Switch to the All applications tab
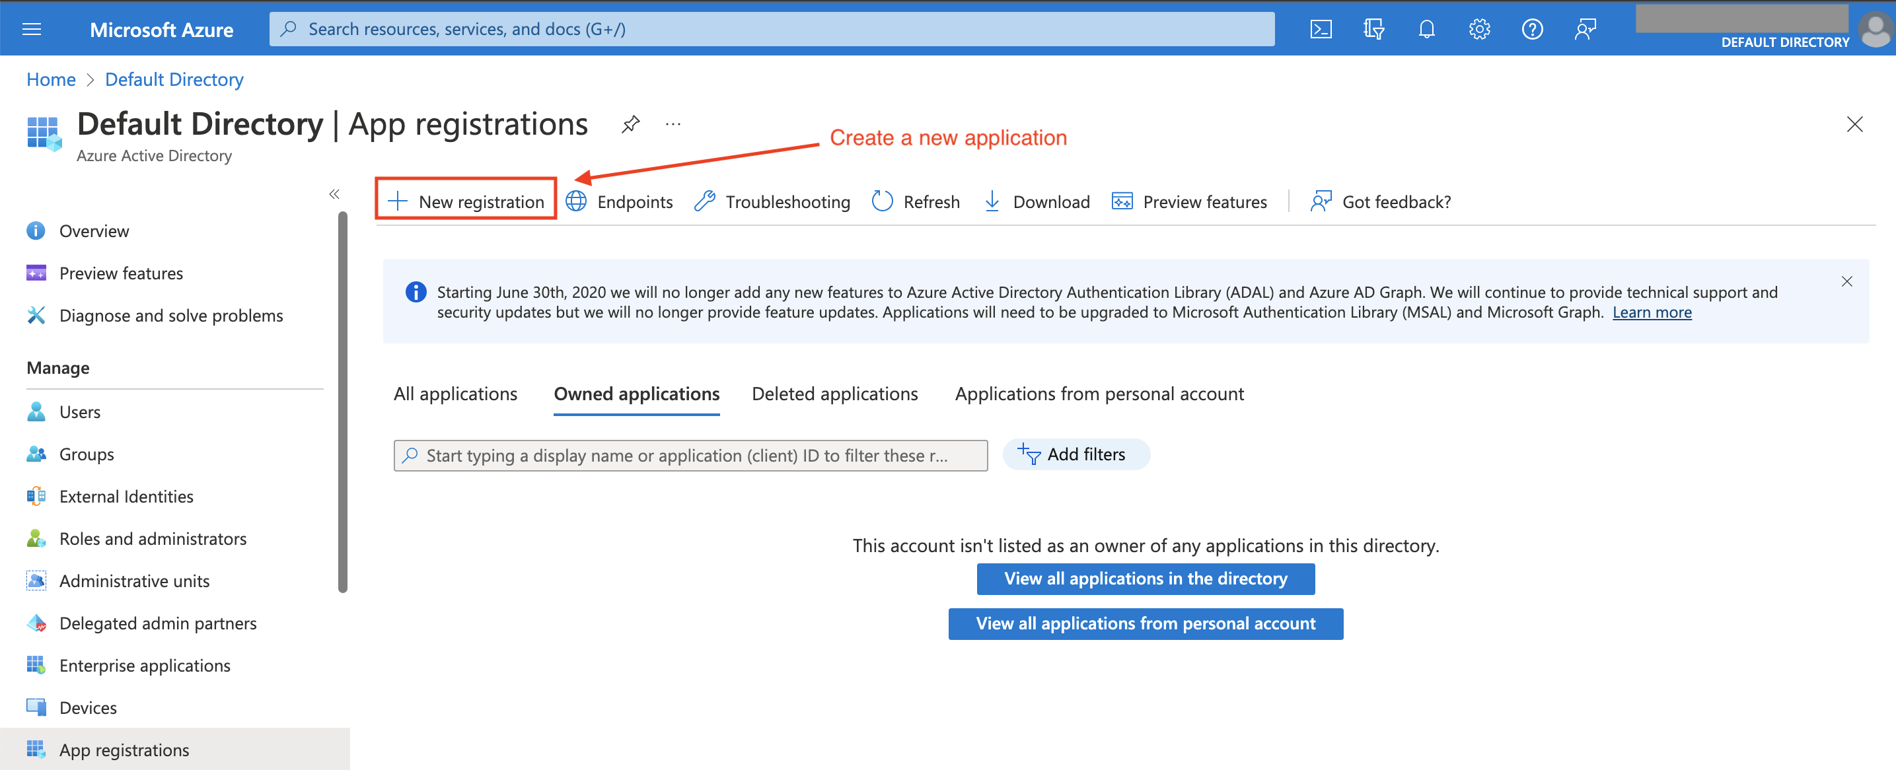This screenshot has width=1896, height=774. pos(455,394)
